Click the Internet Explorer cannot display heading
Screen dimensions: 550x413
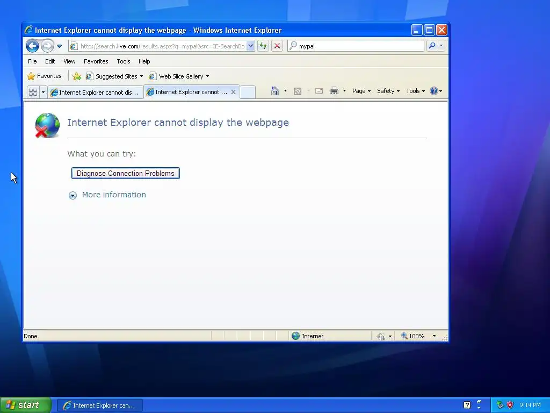pyautogui.click(x=178, y=122)
